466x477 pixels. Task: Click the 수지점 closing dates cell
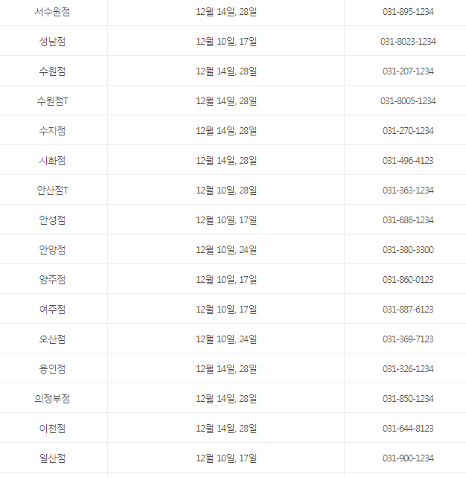coord(226,131)
